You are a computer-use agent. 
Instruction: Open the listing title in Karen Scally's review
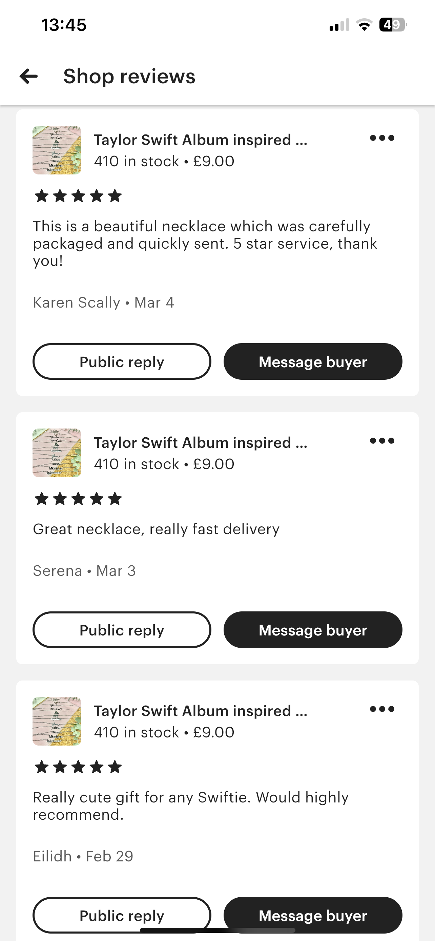pyautogui.click(x=201, y=140)
